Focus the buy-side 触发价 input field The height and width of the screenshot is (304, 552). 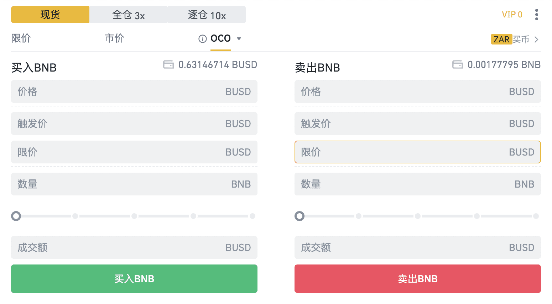(x=134, y=124)
